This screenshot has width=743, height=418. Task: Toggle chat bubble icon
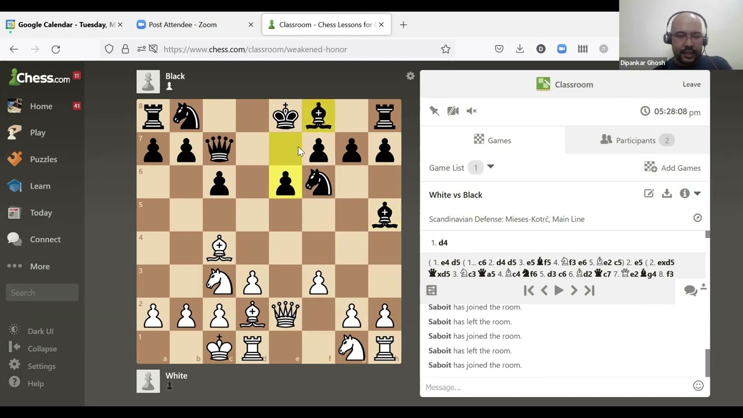pyautogui.click(x=690, y=291)
